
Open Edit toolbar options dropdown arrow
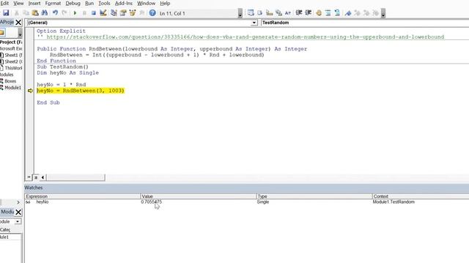click(383, 13)
